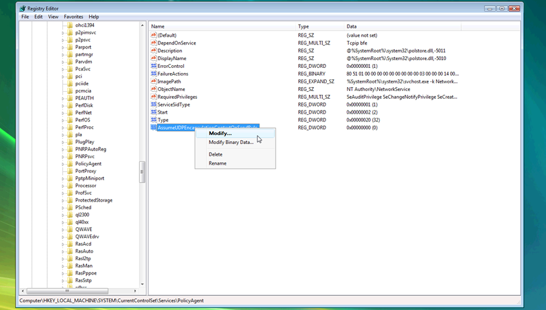The height and width of the screenshot is (310, 546).
Task: Open the Favorites menu
Action: [x=73, y=17]
